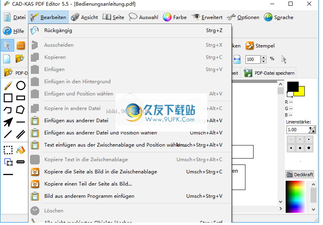Select the paint bucket fill tool

(x=21, y=150)
